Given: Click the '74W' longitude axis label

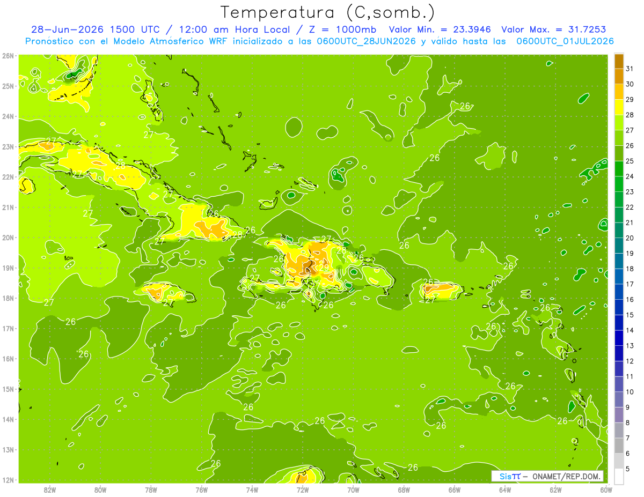Looking at the screenshot, I should click(x=252, y=489).
